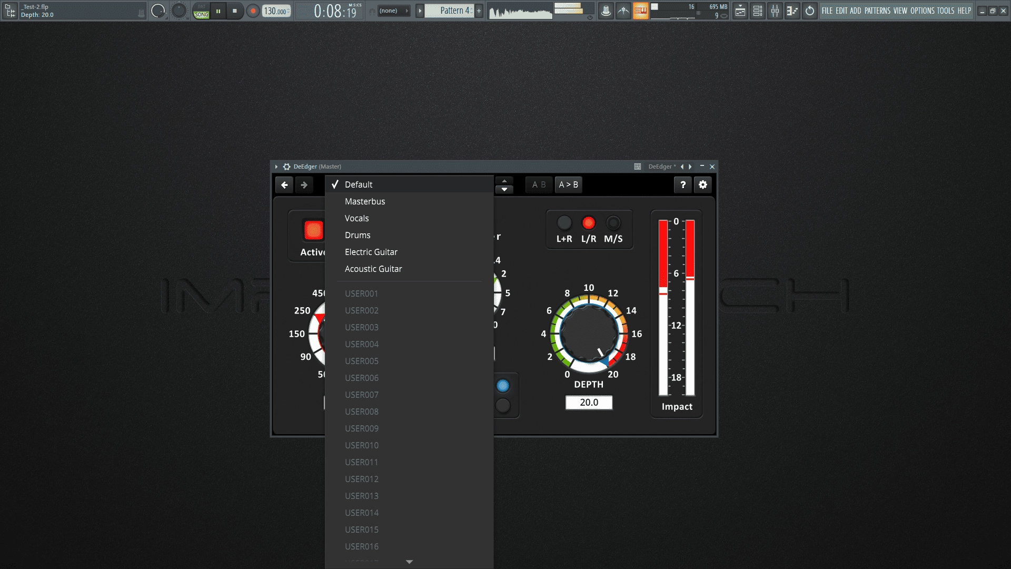
Task: Expand the pattern list arrow beside Pattern 4
Action: [x=420, y=11]
